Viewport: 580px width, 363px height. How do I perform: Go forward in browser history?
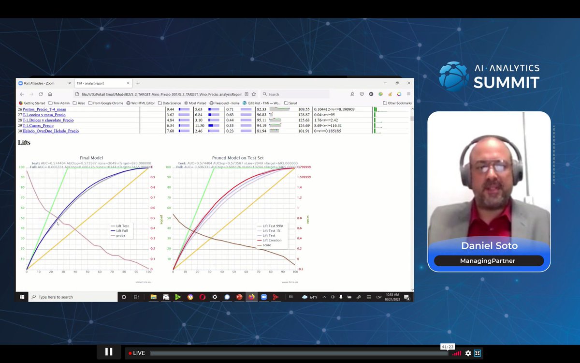[31, 94]
